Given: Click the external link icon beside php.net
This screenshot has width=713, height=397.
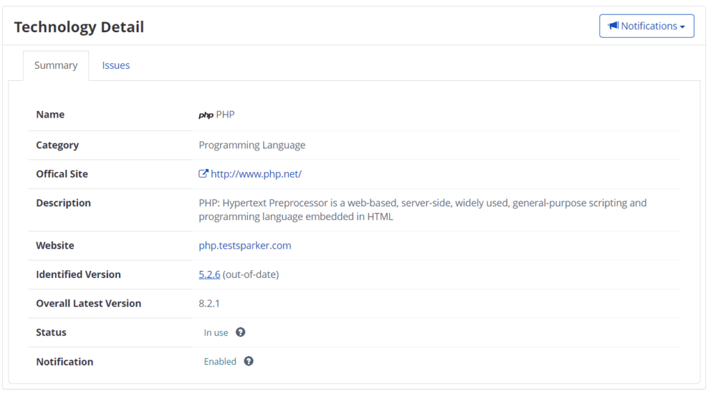Looking at the screenshot, I should 203,173.
